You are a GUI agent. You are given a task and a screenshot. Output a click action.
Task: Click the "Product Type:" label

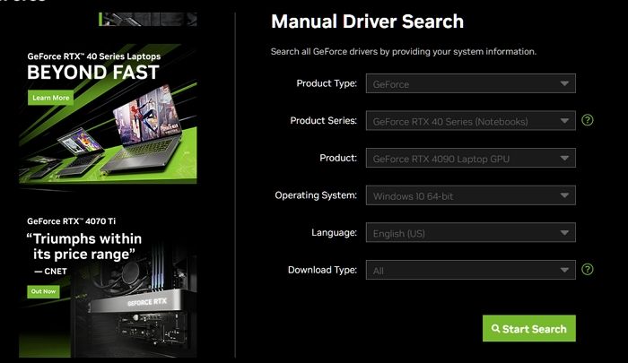[x=327, y=83]
